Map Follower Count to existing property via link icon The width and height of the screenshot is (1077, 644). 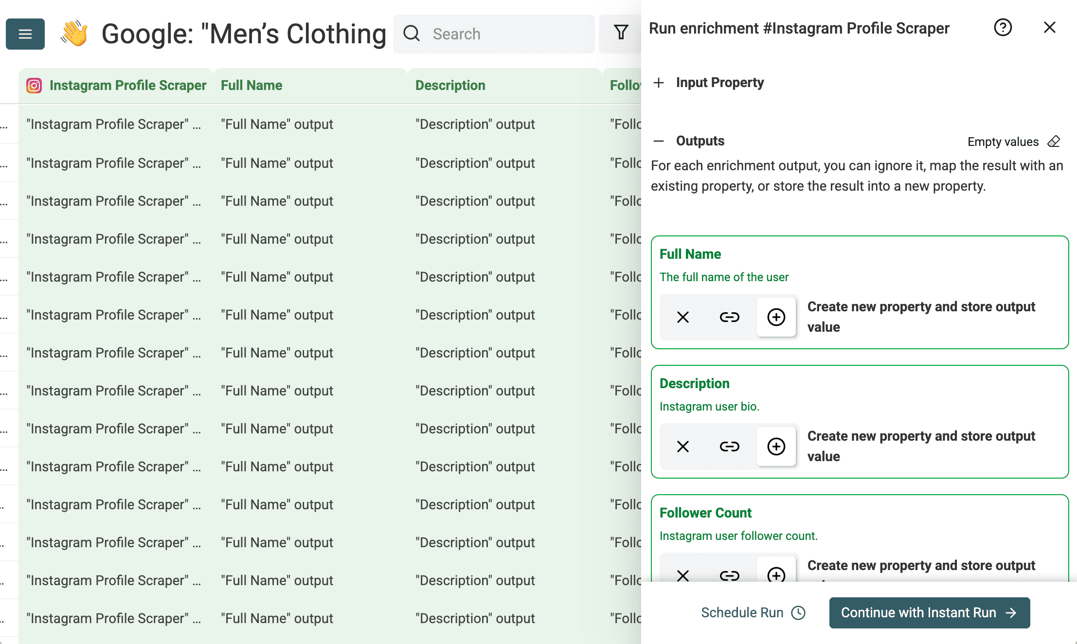[x=729, y=575]
